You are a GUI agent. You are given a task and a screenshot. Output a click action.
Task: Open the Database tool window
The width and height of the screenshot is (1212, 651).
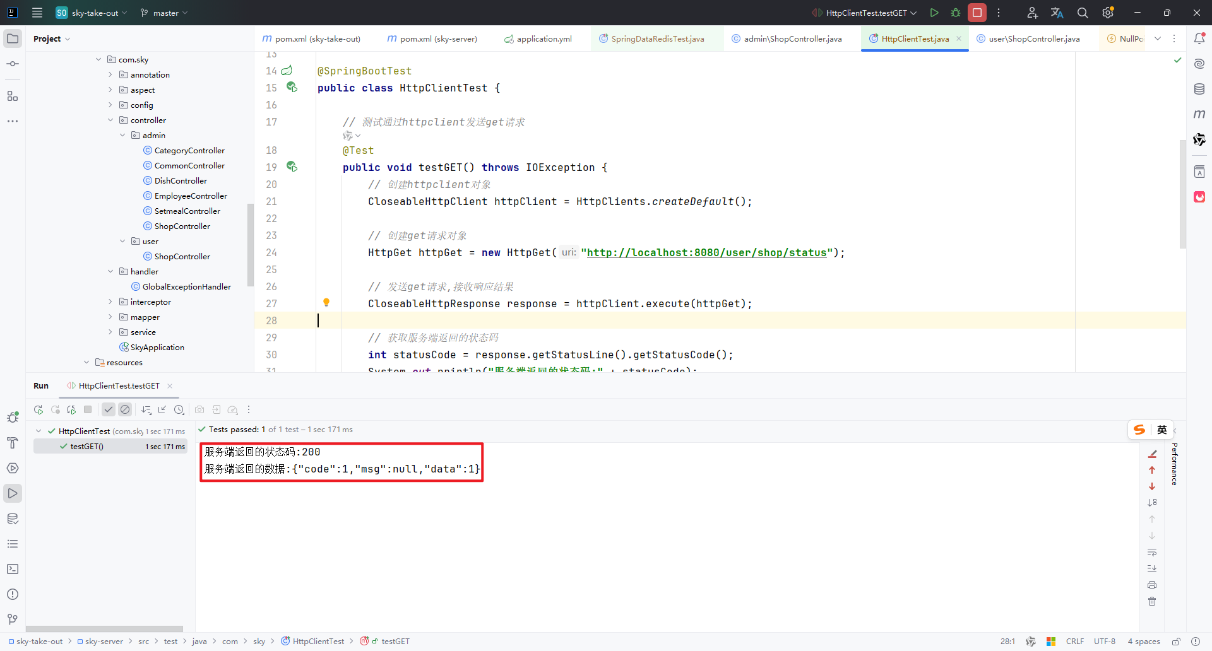pyautogui.click(x=1200, y=88)
